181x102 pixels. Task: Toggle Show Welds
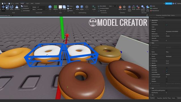tap(102, 6)
